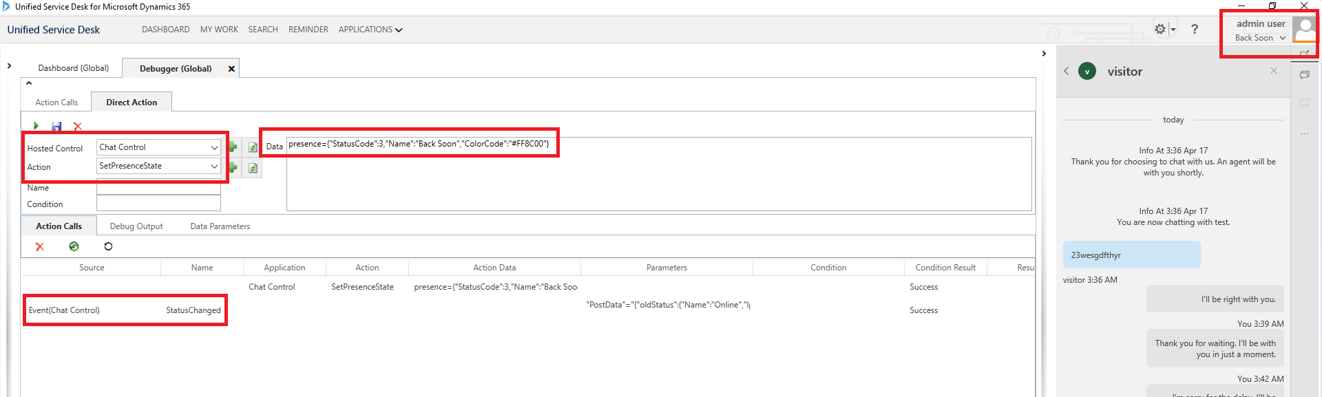Click "I'll be right with you." message
The height and width of the screenshot is (397, 1322).
(x=1215, y=299)
